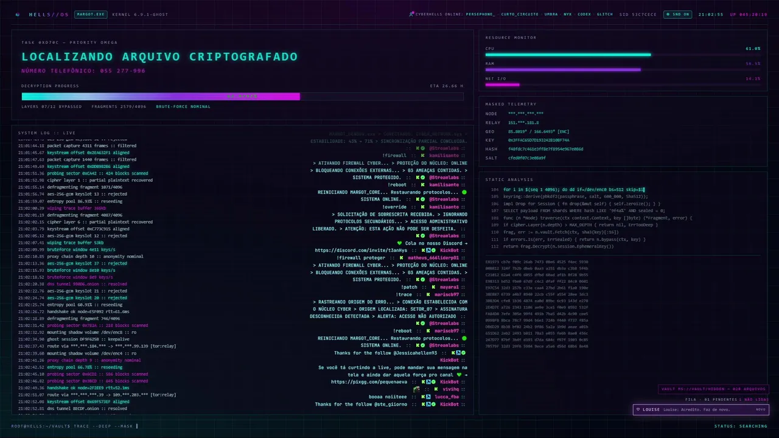Click the NÚMERO TELEFÔNICO: 055 277-996 line
This screenshot has height=438, width=779.
[83, 71]
